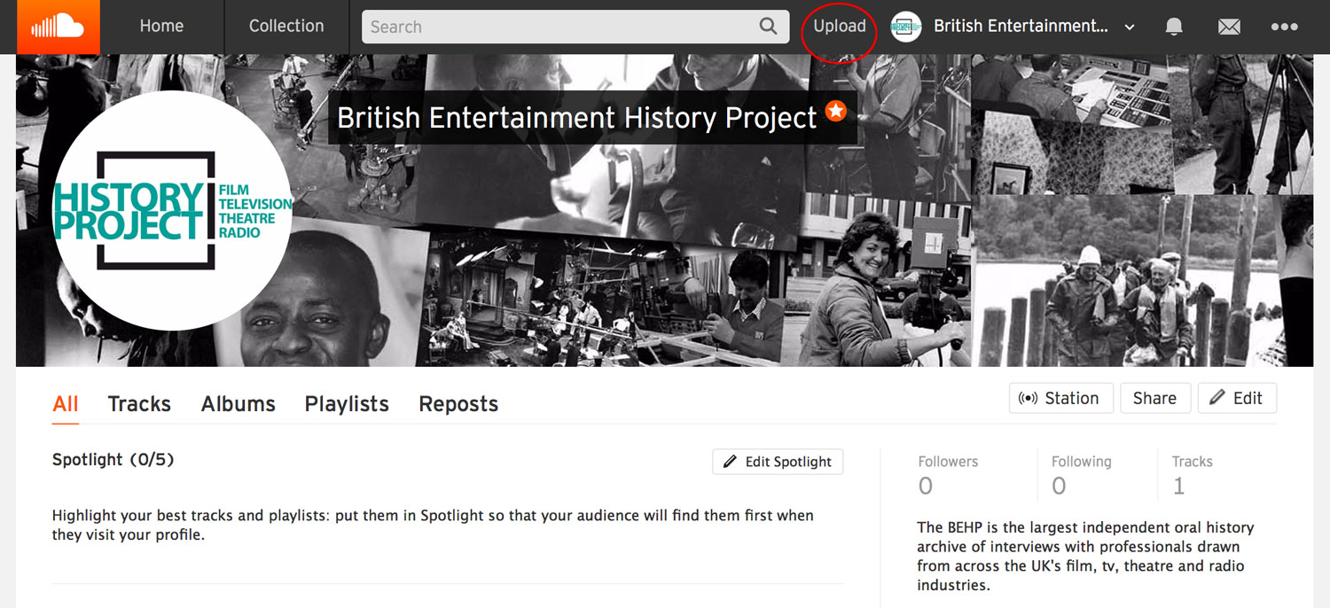Viewport: 1330px width, 608px height.
Task: Select the Playlists tab
Action: 347,404
